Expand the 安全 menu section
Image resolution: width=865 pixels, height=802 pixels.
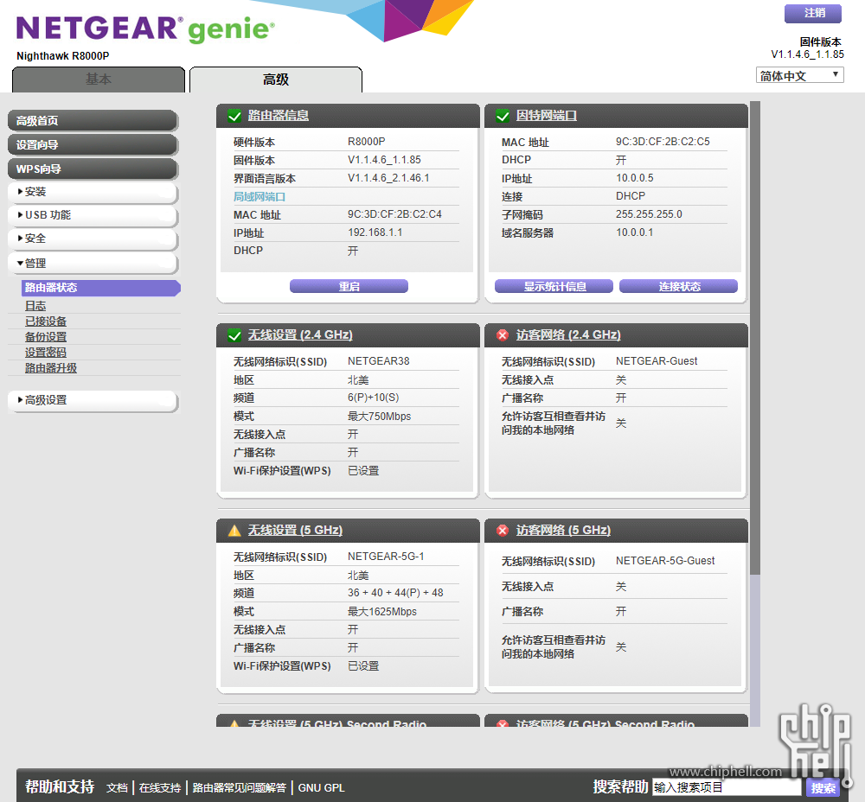click(93, 239)
